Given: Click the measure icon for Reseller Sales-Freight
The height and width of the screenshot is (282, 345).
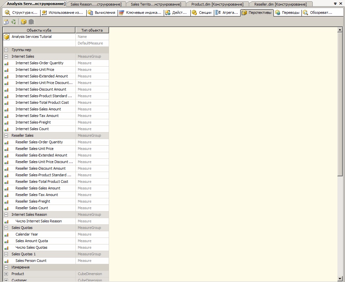Looking at the screenshot, I should (x=7, y=202).
